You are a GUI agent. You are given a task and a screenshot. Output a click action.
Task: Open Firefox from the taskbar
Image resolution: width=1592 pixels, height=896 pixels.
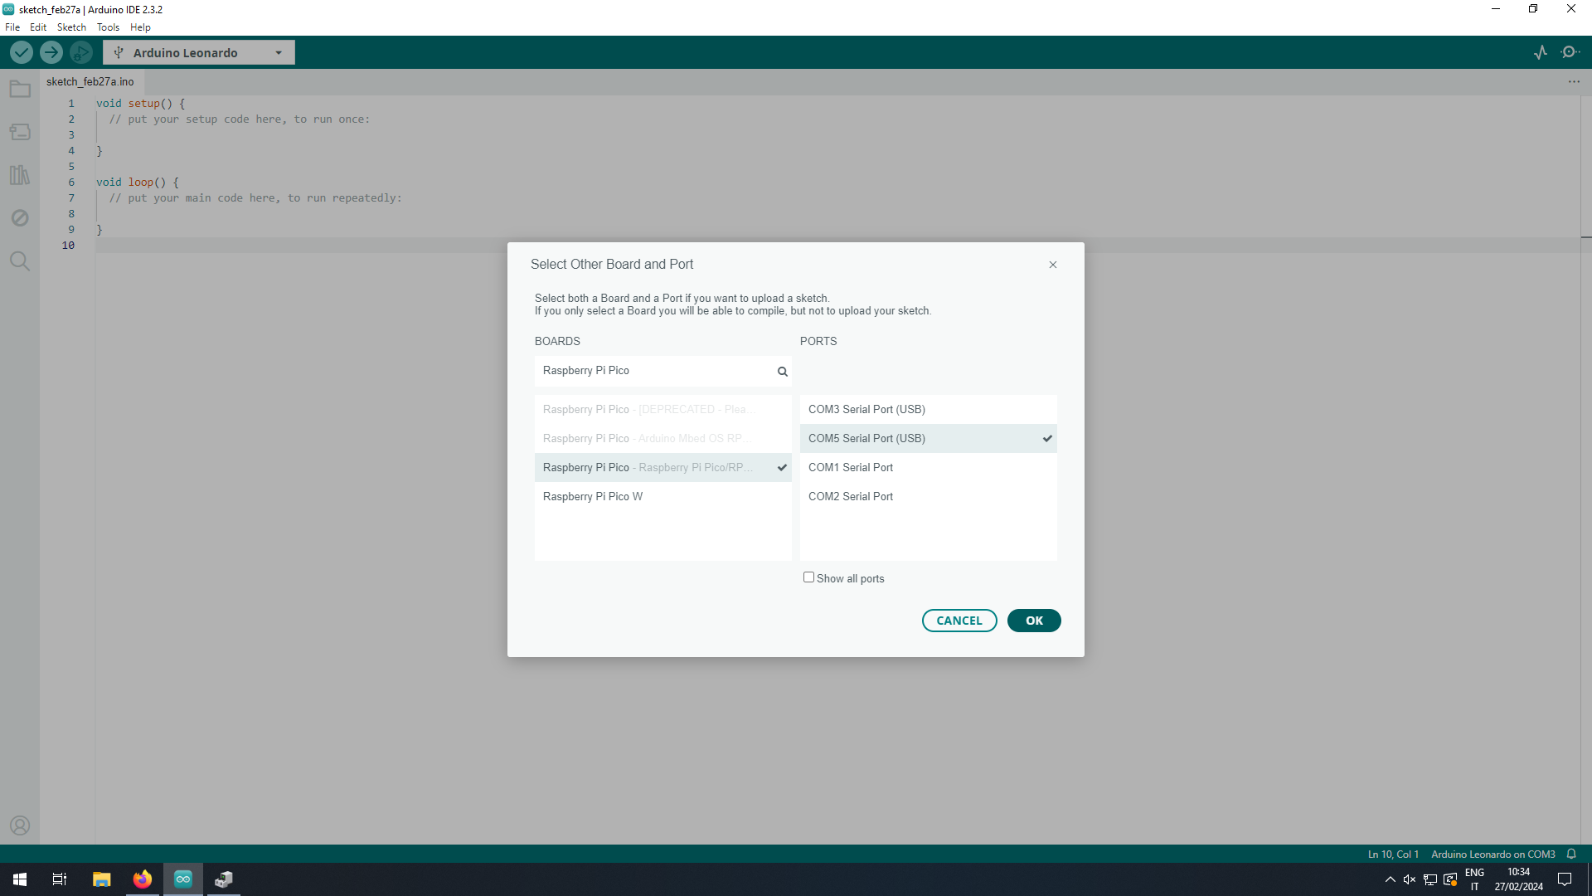[x=143, y=879]
